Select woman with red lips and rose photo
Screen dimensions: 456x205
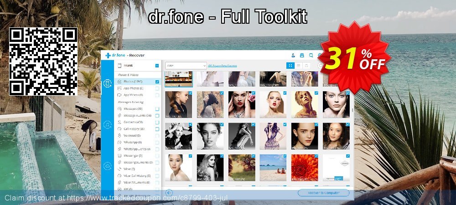242,104
